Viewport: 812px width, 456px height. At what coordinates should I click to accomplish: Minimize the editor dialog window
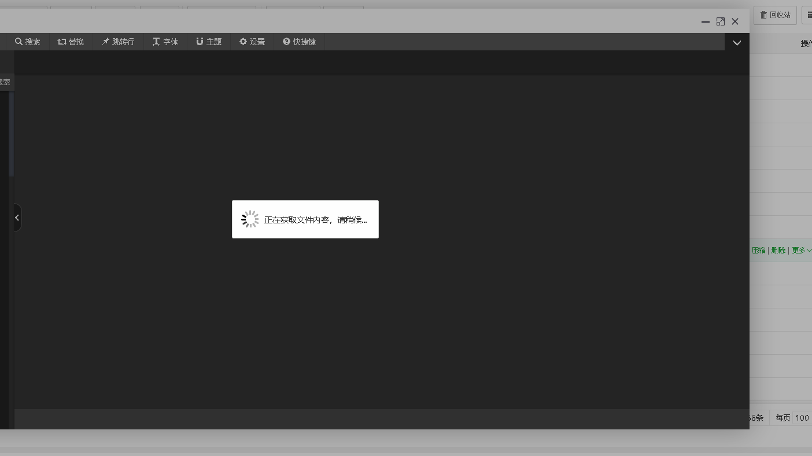[706, 21]
